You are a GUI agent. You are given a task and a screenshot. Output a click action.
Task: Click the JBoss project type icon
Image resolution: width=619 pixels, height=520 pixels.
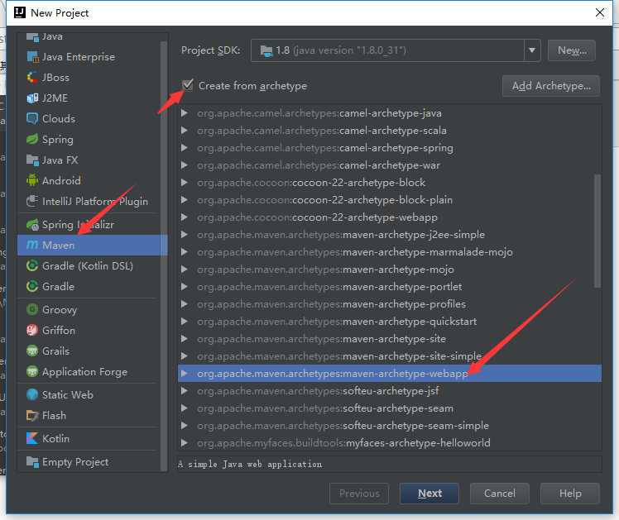click(33, 77)
